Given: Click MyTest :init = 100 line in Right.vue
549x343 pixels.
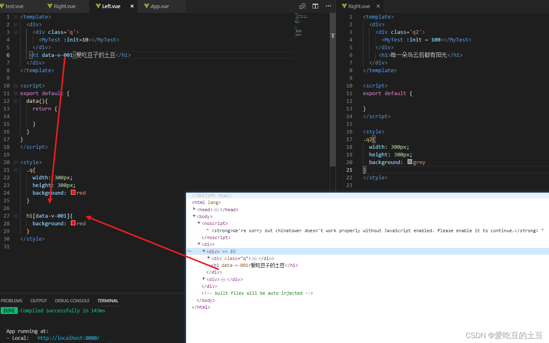Looking at the screenshot, I should 426,40.
